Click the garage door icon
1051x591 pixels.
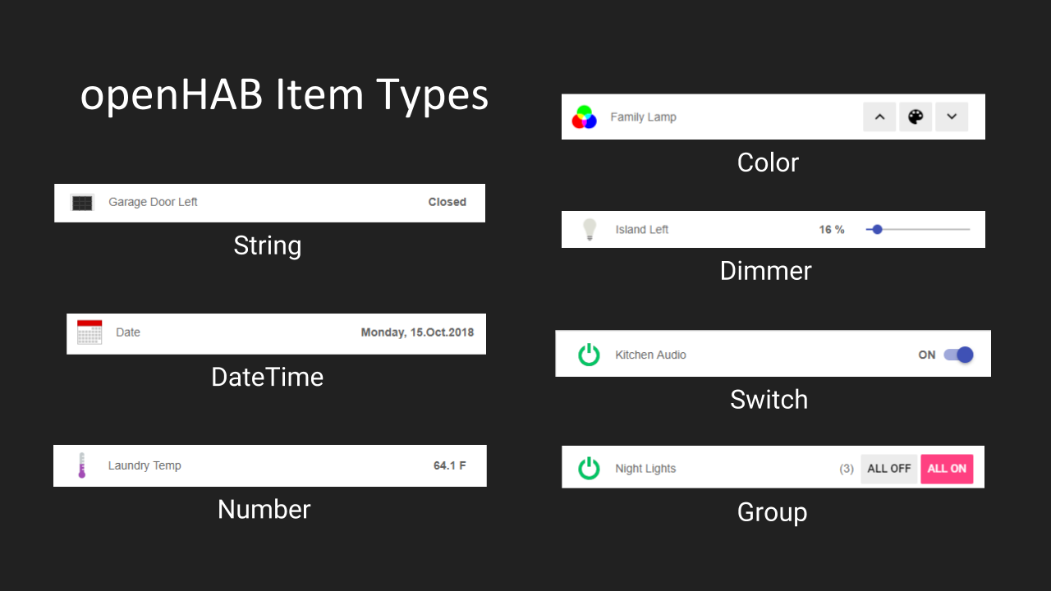tap(82, 203)
